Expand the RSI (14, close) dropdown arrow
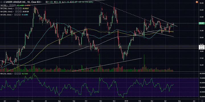Viewport: 205px width, 102px height. pos(13,74)
